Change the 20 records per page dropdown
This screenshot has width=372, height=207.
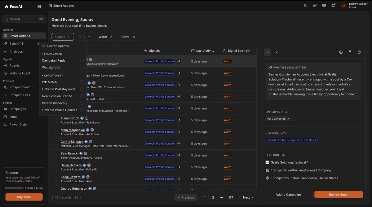(x=78, y=197)
